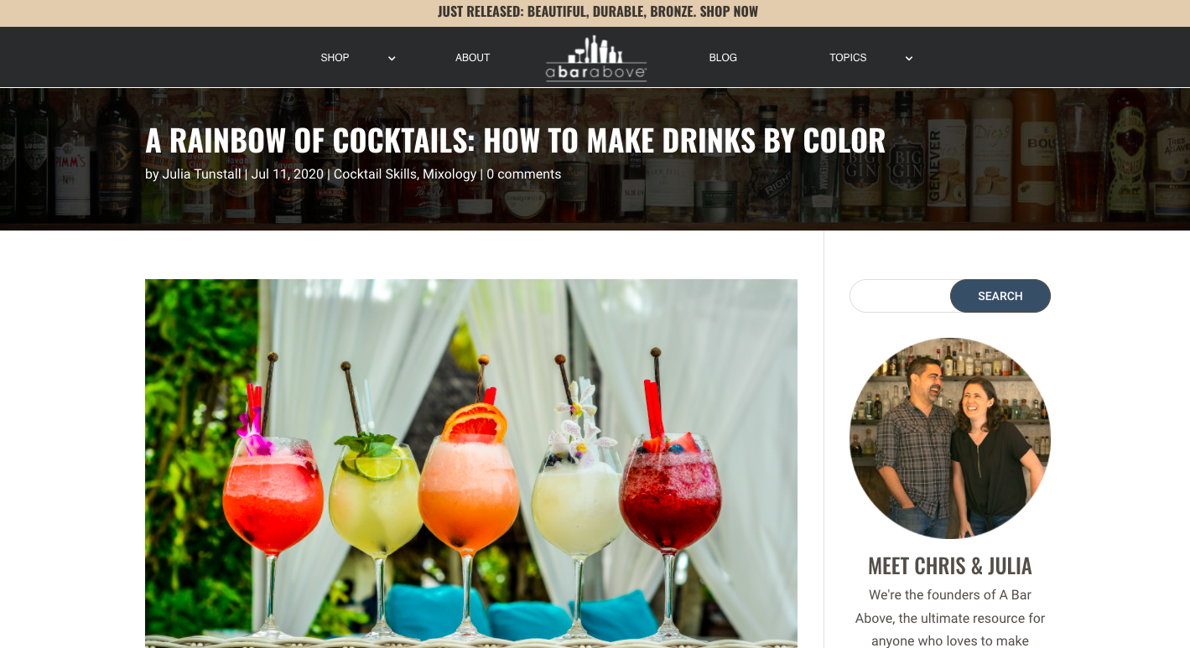Open the Shop menu item
The width and height of the screenshot is (1190, 648).
tap(335, 58)
